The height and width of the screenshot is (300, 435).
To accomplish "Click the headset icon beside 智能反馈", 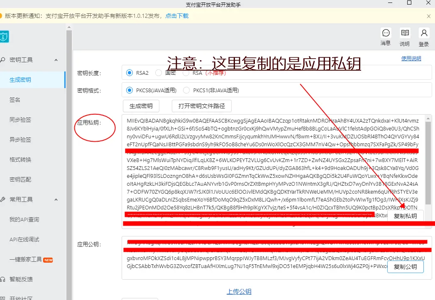I will pos(2,279).
